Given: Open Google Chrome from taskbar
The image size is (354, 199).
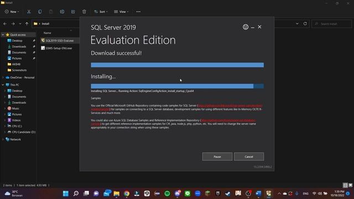Looking at the screenshot, I should (127, 193).
